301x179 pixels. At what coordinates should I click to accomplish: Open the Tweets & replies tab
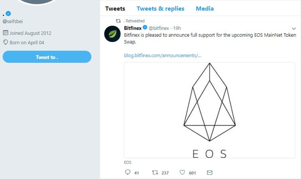(160, 8)
